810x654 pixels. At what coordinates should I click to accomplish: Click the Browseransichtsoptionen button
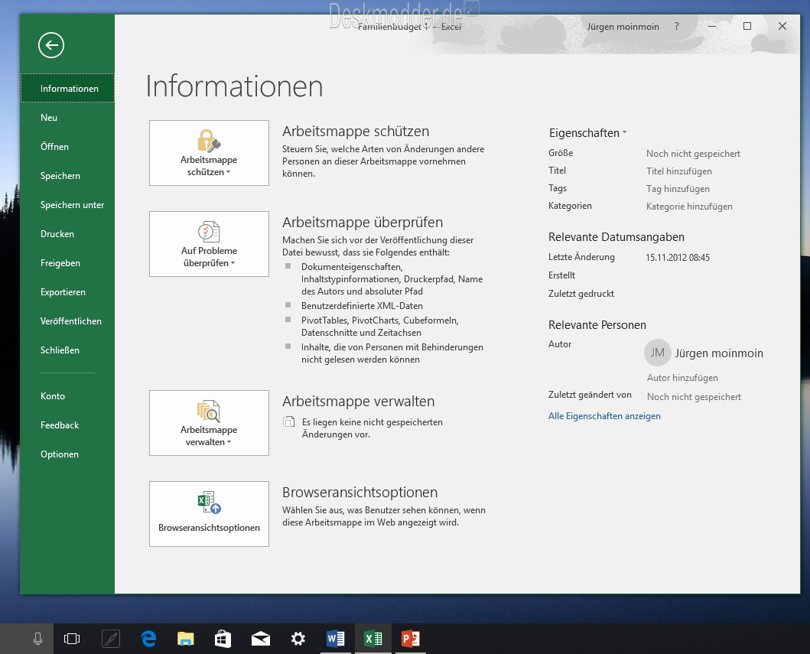tap(209, 514)
